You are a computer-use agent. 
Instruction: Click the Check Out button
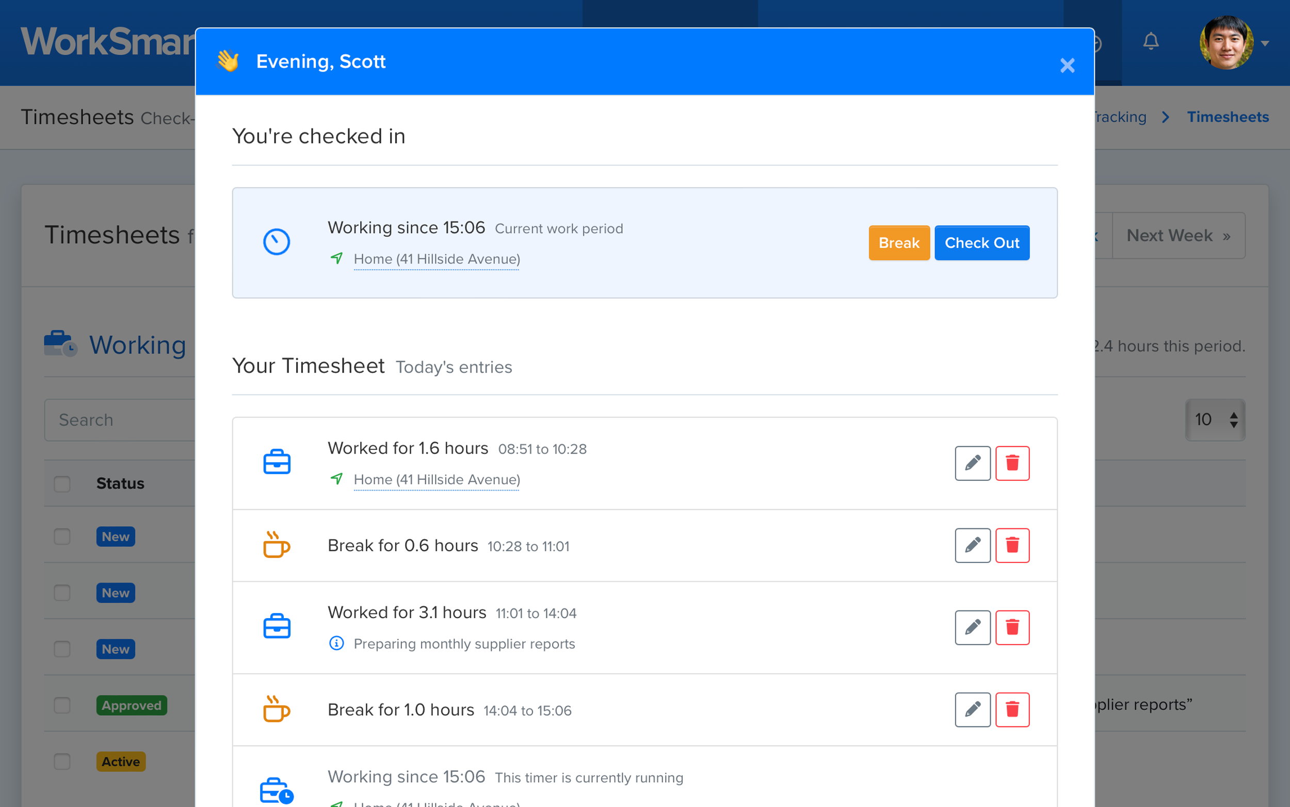(x=981, y=243)
